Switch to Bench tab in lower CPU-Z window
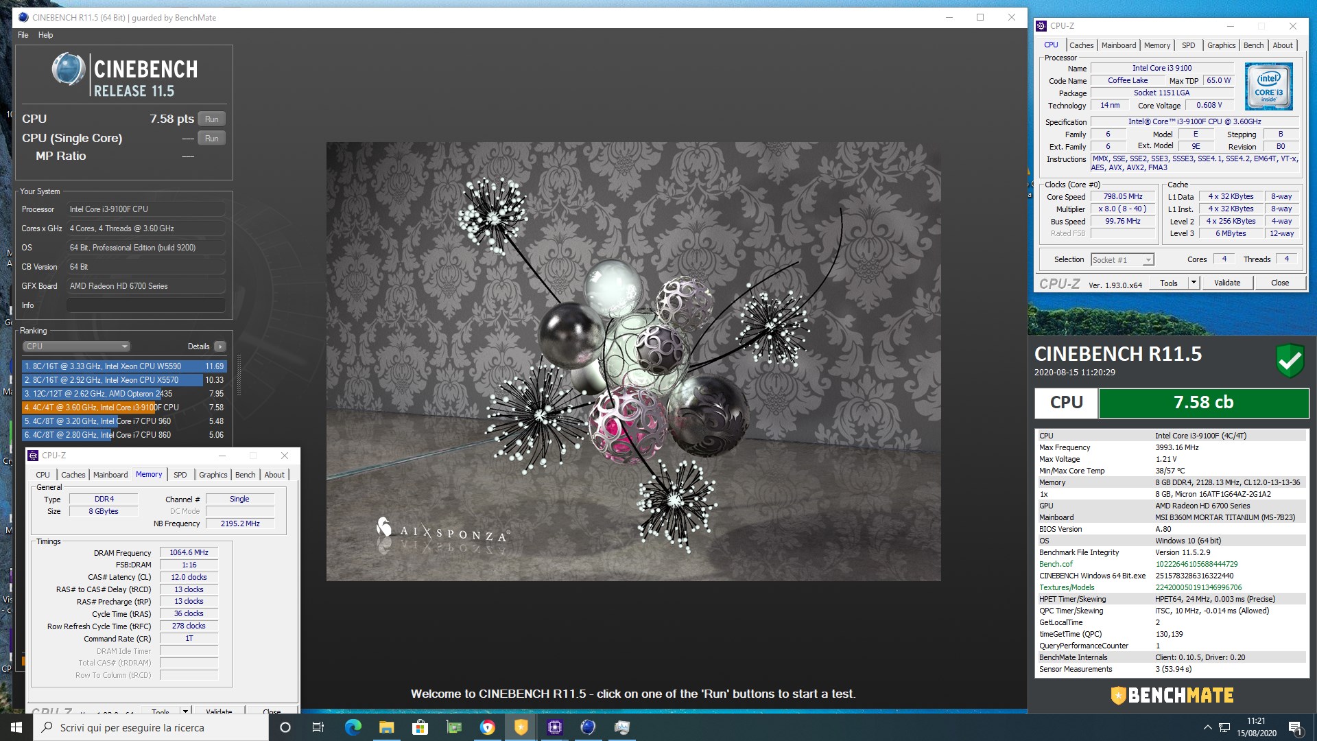 pyautogui.click(x=245, y=475)
